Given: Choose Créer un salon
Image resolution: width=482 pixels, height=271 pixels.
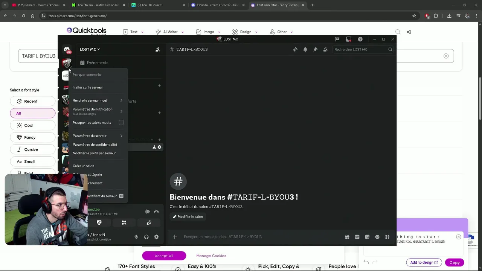Looking at the screenshot, I should [x=98, y=166].
